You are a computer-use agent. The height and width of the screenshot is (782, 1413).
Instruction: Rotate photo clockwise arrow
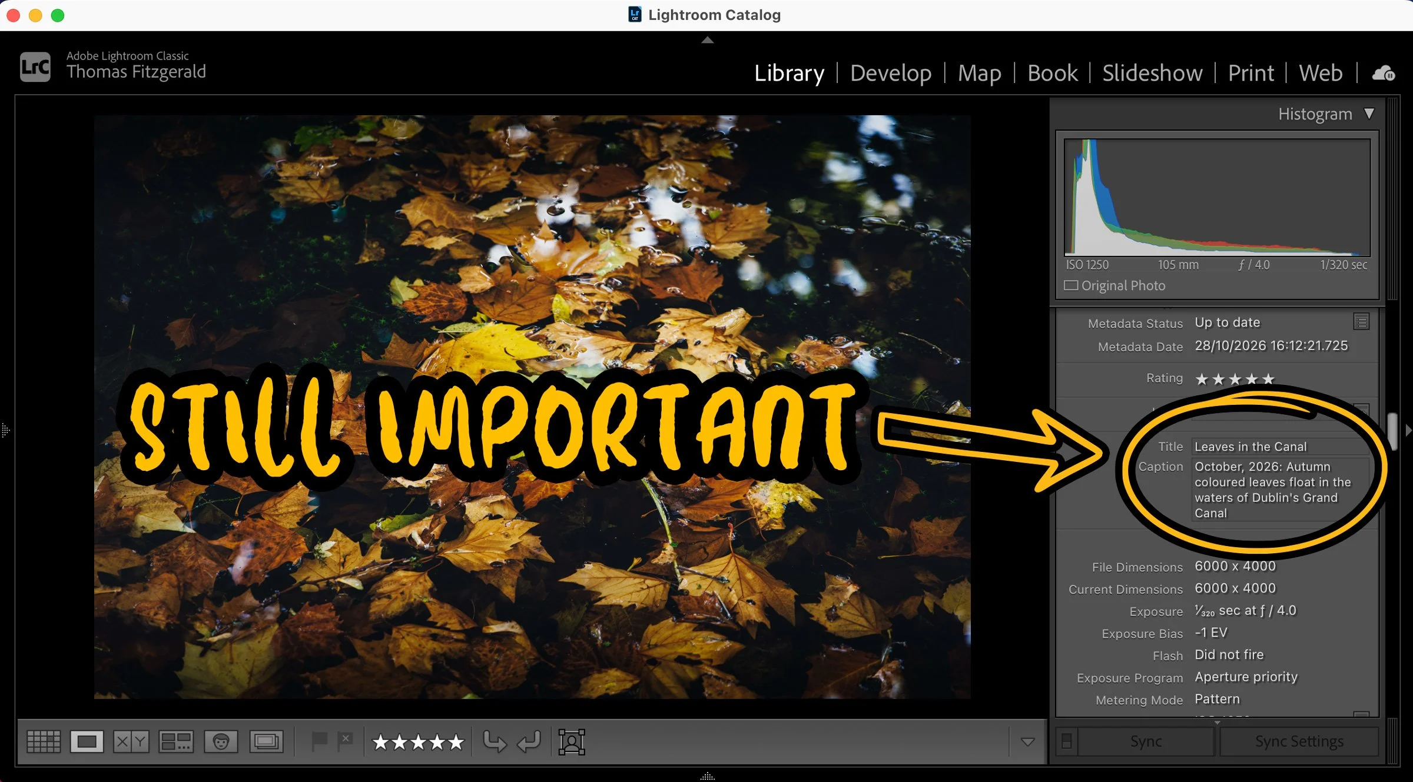[x=529, y=741]
